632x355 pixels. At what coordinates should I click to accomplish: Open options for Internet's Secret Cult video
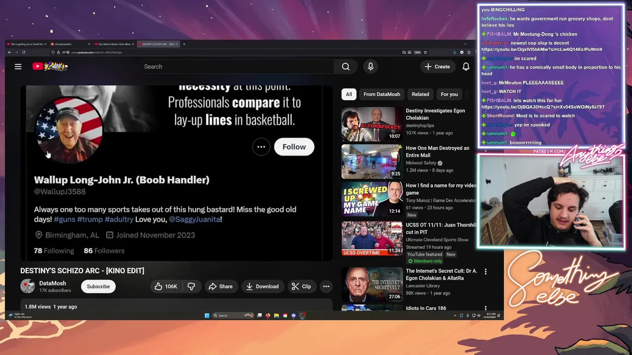click(485, 272)
